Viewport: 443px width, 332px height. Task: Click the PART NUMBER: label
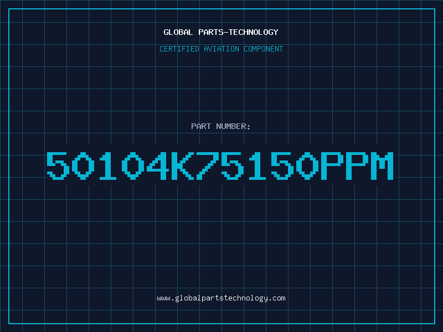pyautogui.click(x=220, y=126)
